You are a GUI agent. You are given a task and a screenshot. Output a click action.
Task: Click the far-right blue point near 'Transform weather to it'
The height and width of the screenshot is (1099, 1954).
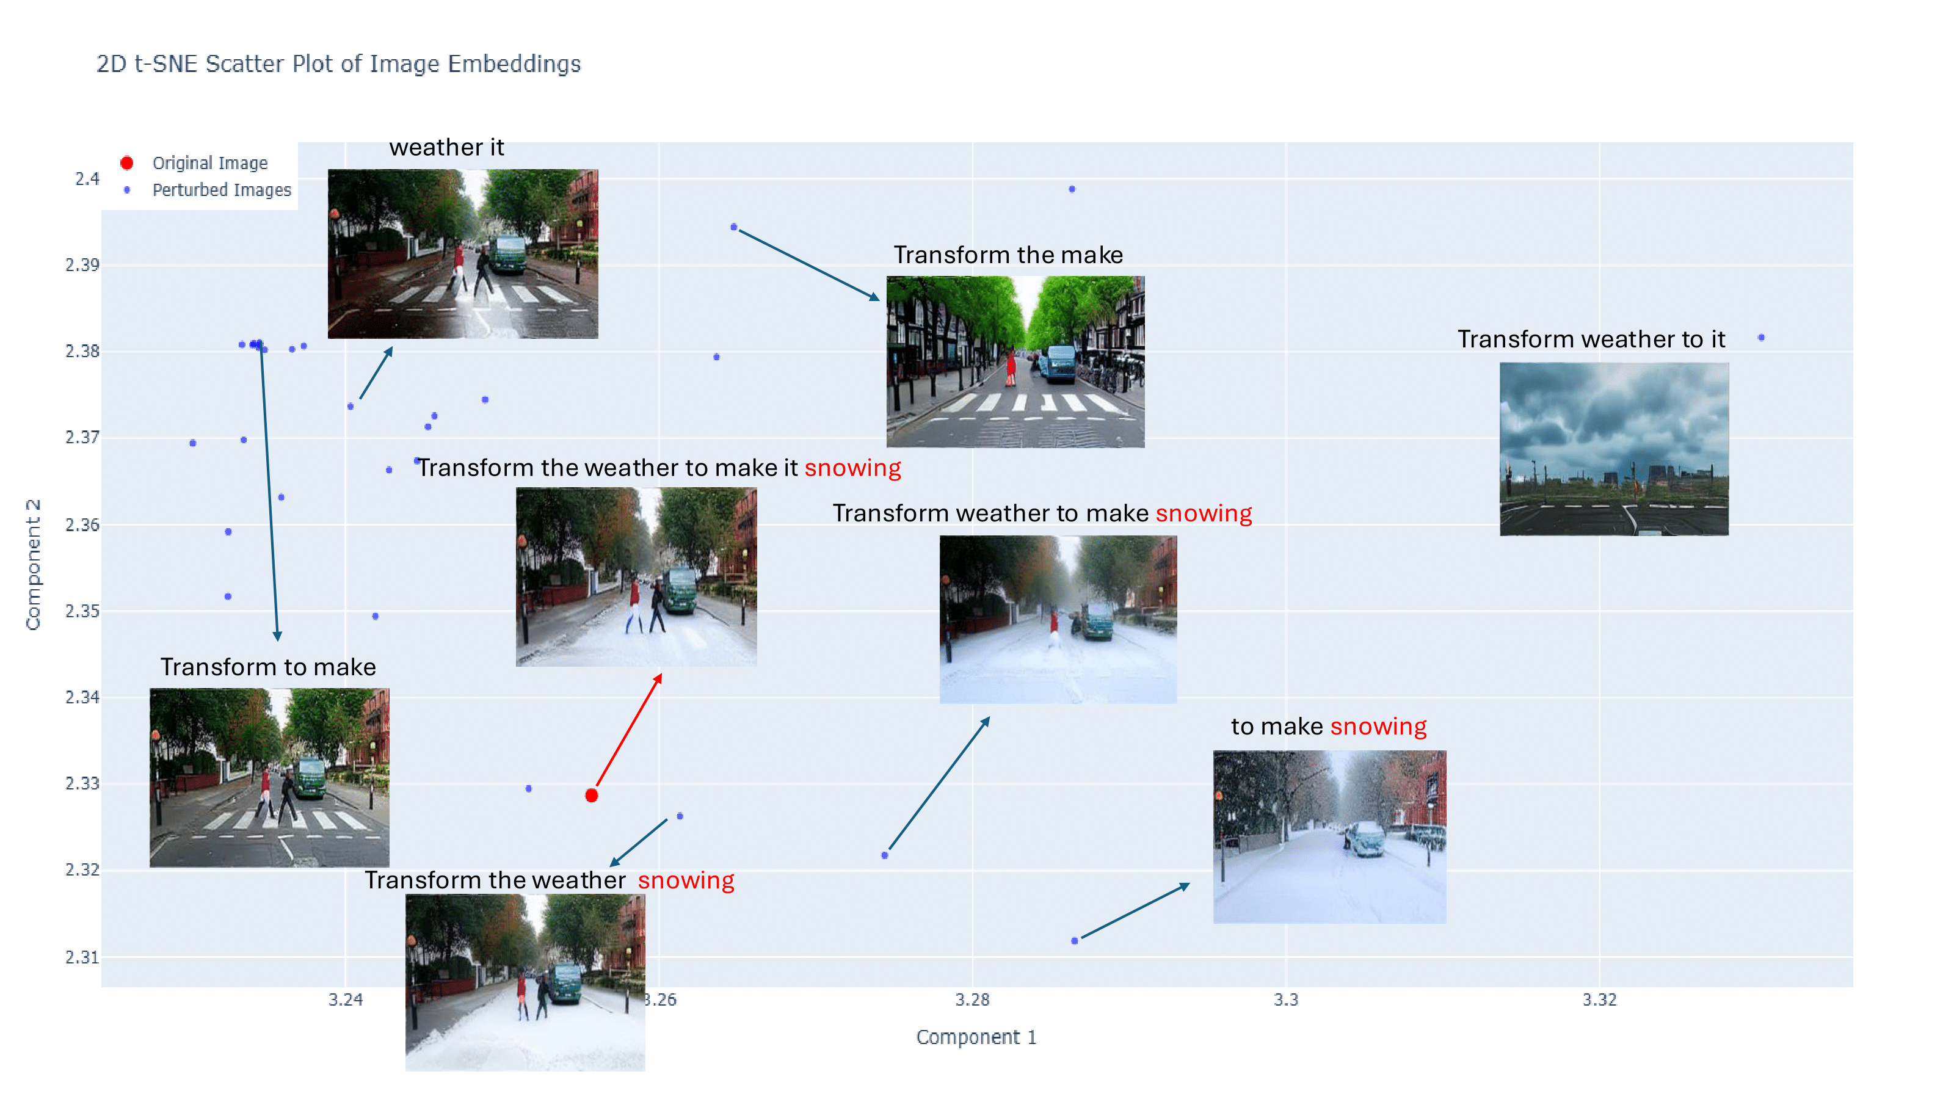[1761, 338]
